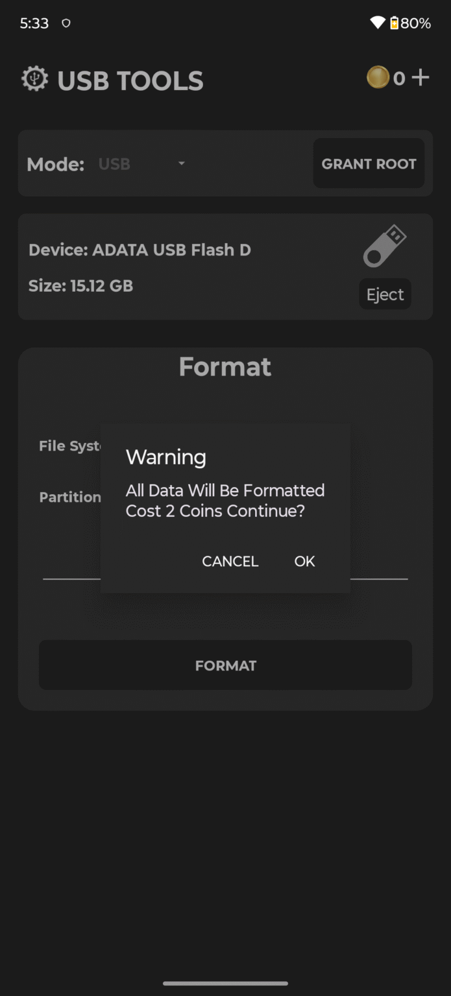Select the device name ADATA USB Flash D
451x996 pixels.
[x=140, y=250]
